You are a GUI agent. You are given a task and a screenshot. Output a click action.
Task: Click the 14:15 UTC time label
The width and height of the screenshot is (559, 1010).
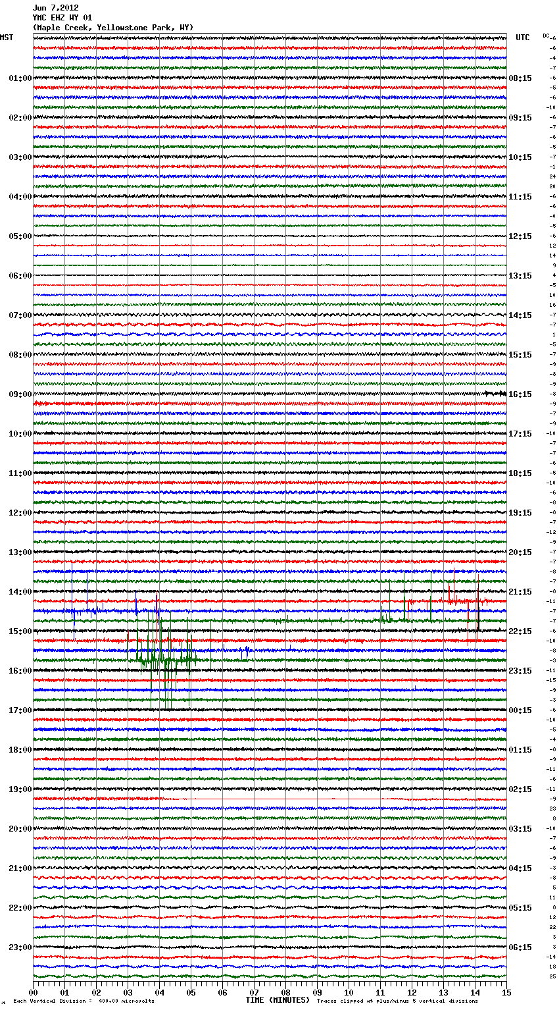click(x=520, y=315)
